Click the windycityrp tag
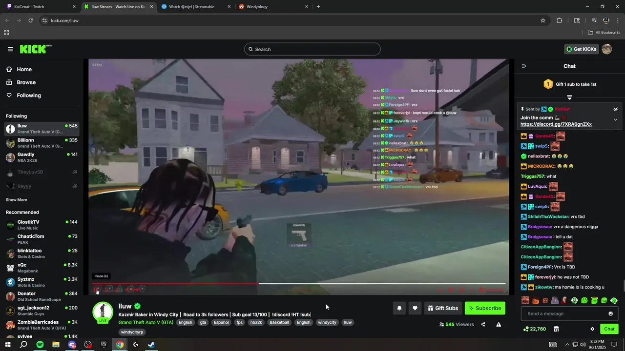Viewport: 625px width, 351px height. click(132, 332)
